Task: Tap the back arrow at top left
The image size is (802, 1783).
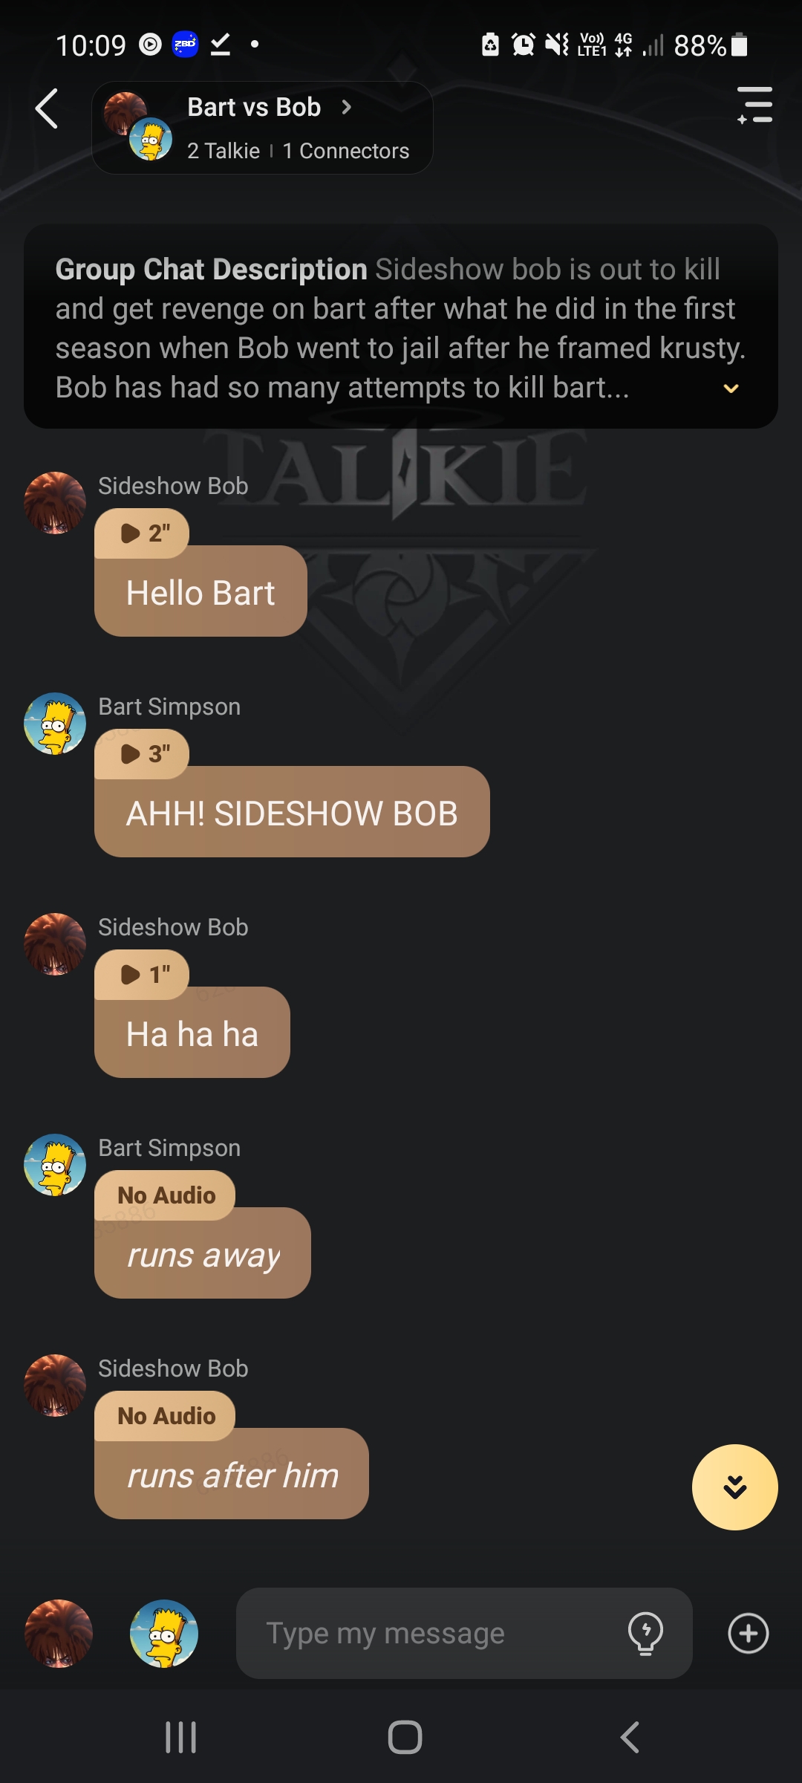Action: 47,108
